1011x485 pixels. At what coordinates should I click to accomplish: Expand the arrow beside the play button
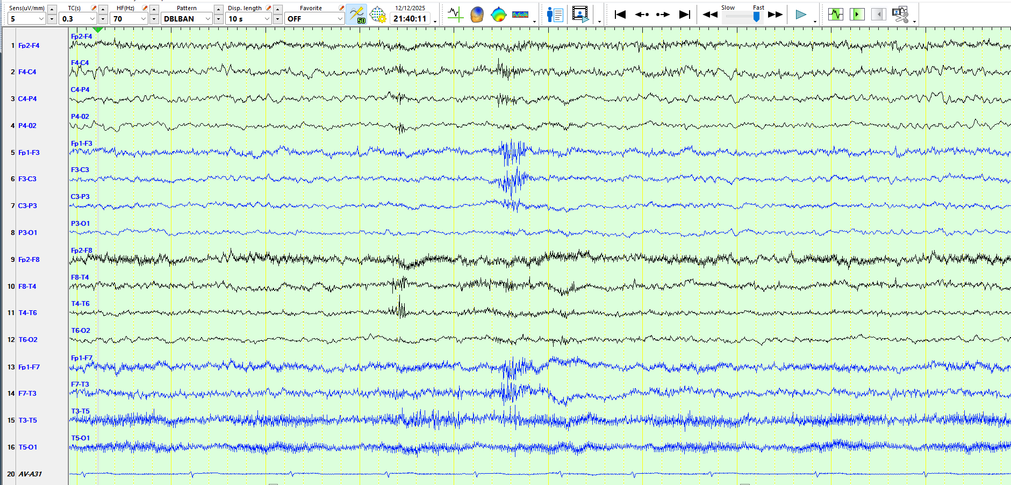[x=815, y=22]
